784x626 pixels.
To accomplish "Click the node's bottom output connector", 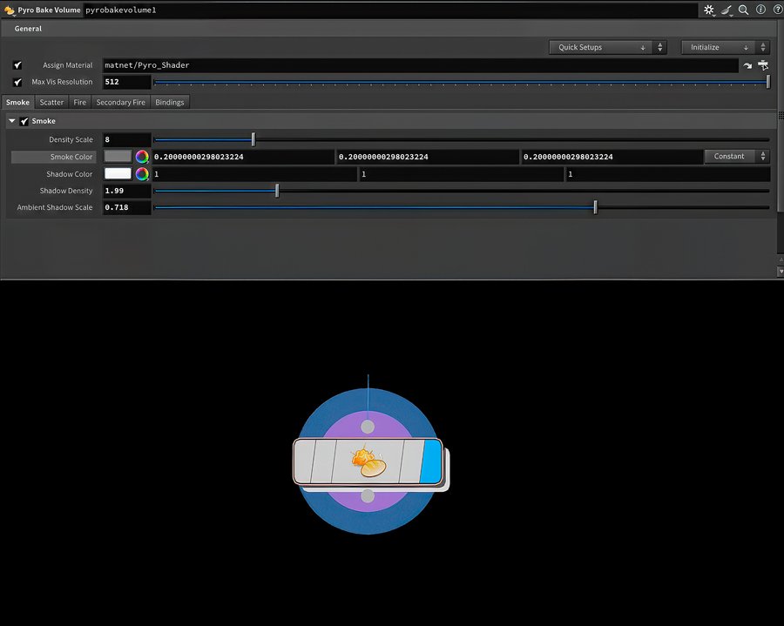I will (x=368, y=496).
